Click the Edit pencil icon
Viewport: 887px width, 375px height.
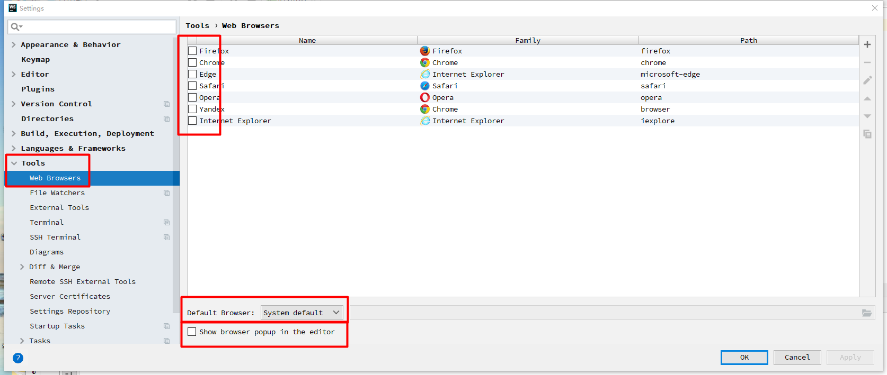click(x=867, y=80)
